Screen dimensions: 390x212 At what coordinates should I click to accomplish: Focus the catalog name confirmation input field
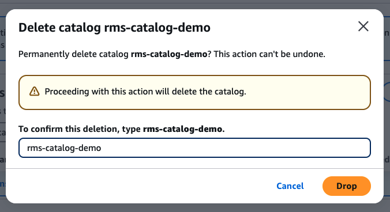(194, 148)
